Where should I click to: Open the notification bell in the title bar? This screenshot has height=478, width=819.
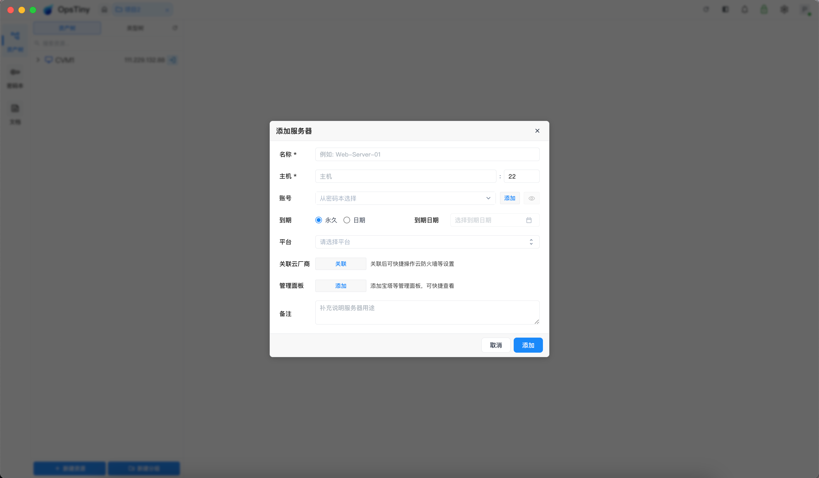pyautogui.click(x=745, y=9)
